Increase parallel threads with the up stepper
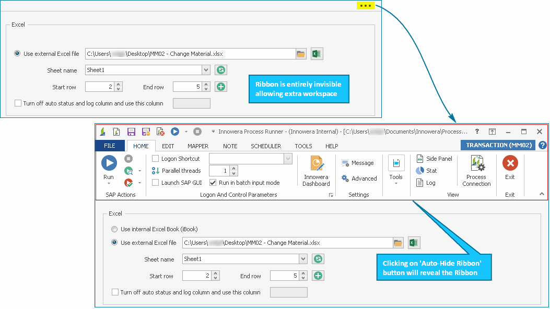Image resolution: width=550 pixels, height=309 pixels. tap(234, 168)
